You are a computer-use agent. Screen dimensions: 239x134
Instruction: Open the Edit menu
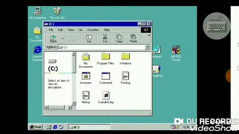pos(60,30)
